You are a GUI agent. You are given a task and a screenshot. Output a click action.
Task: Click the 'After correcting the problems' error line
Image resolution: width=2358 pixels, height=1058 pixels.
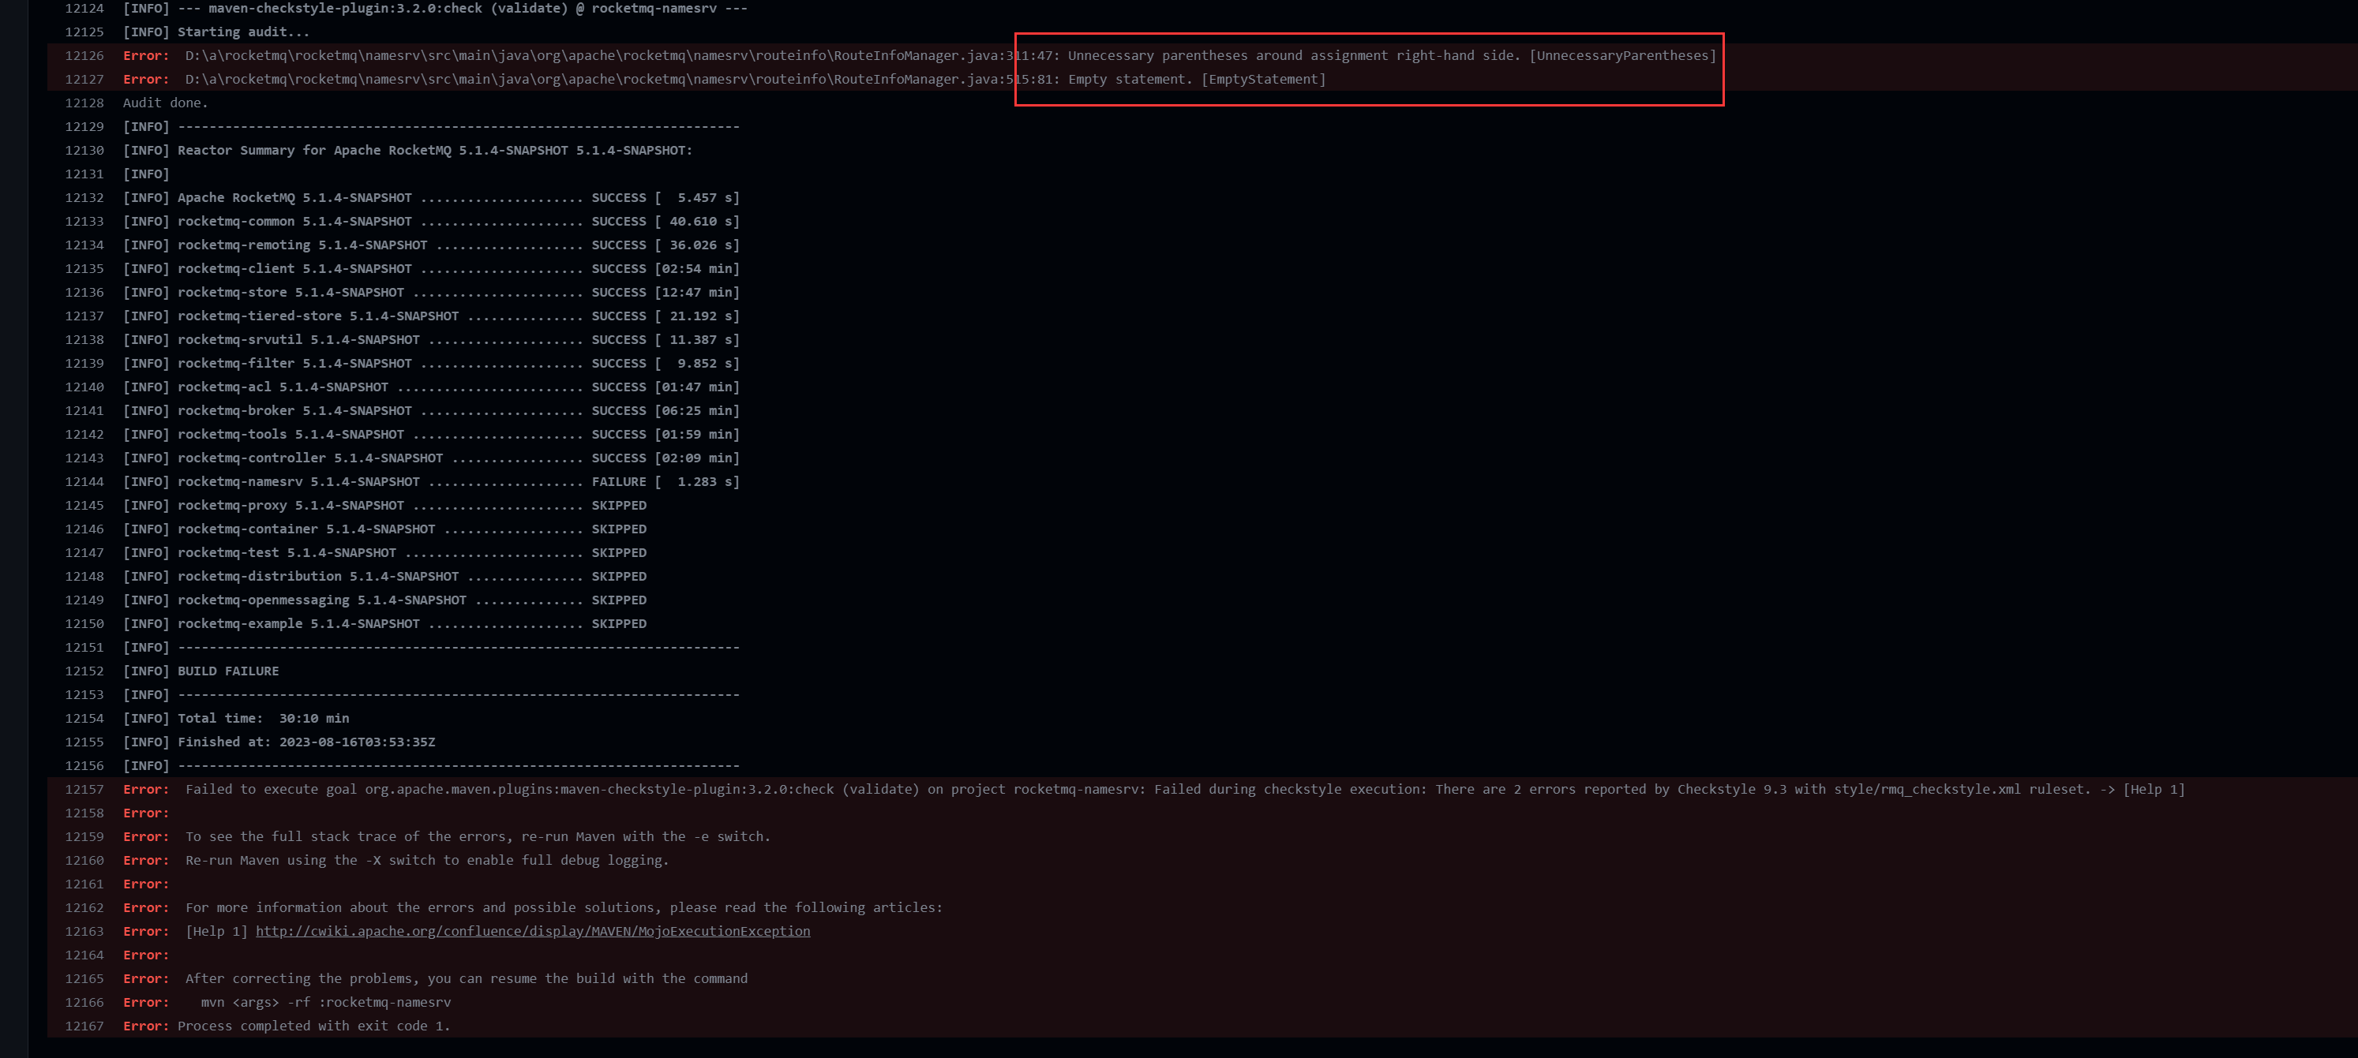[x=436, y=978]
